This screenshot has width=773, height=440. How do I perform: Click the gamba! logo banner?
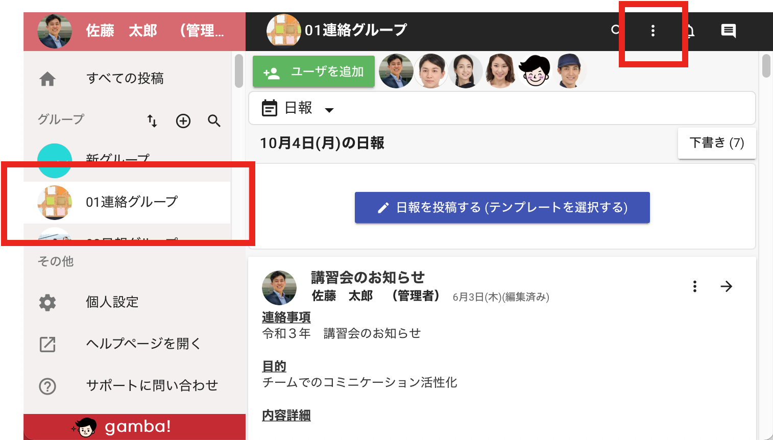point(135,427)
